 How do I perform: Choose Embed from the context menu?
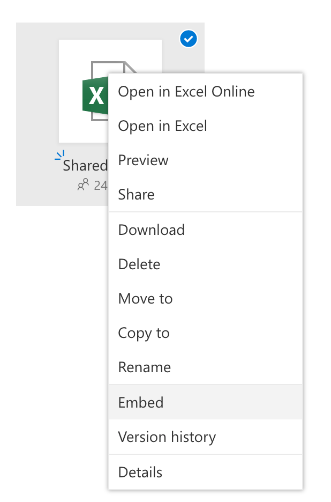tap(141, 402)
